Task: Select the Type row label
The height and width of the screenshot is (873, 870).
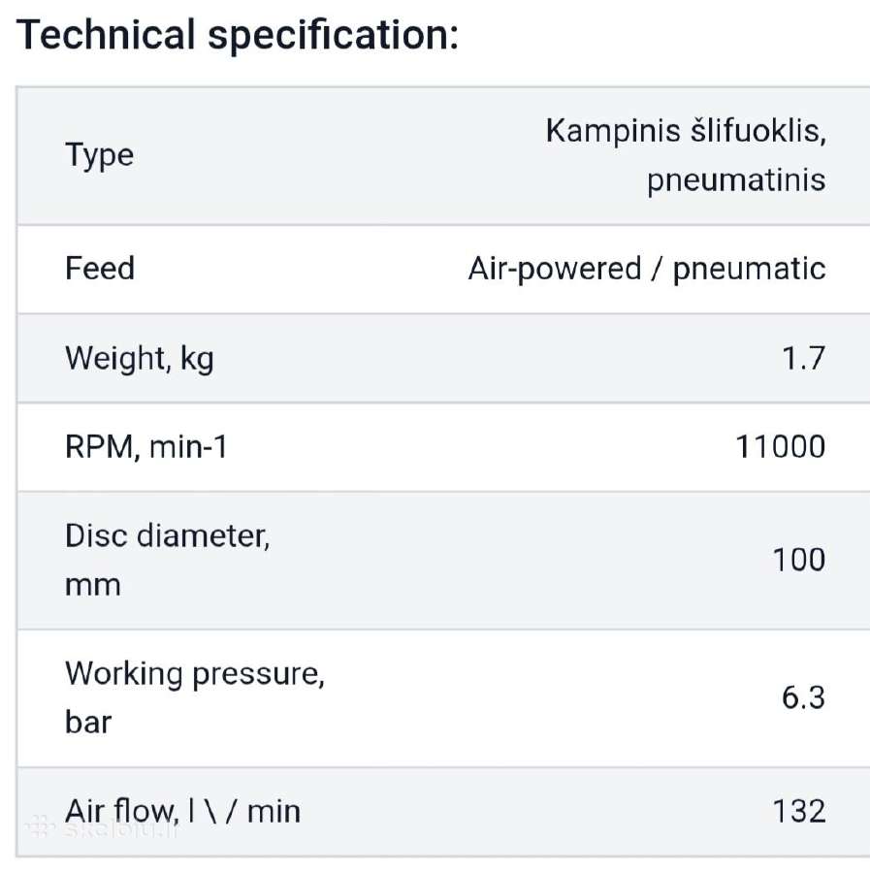Action: click(x=100, y=155)
